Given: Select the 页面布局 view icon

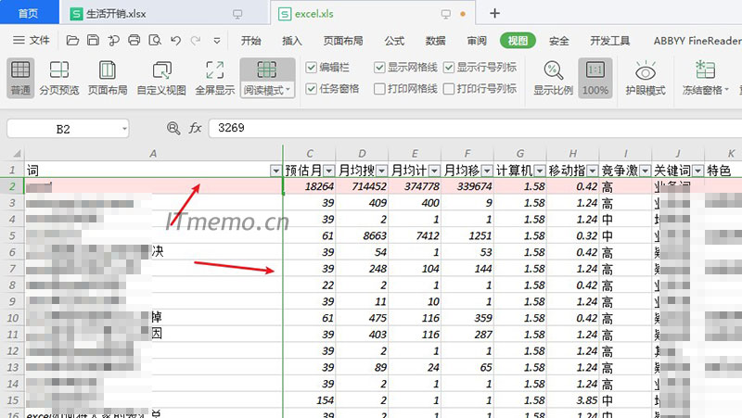Looking at the screenshot, I should [x=108, y=78].
